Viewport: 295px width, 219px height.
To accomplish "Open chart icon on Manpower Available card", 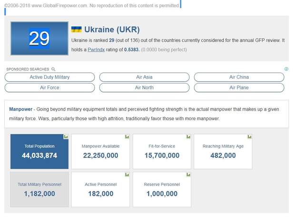I will 127,137.
